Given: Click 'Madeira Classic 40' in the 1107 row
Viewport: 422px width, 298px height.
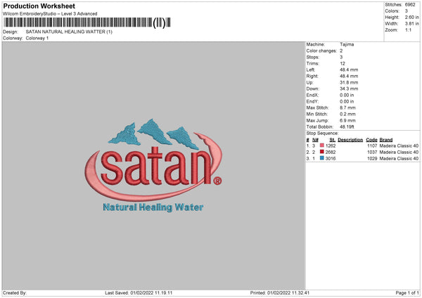Looking at the screenshot, I should coord(399,145).
